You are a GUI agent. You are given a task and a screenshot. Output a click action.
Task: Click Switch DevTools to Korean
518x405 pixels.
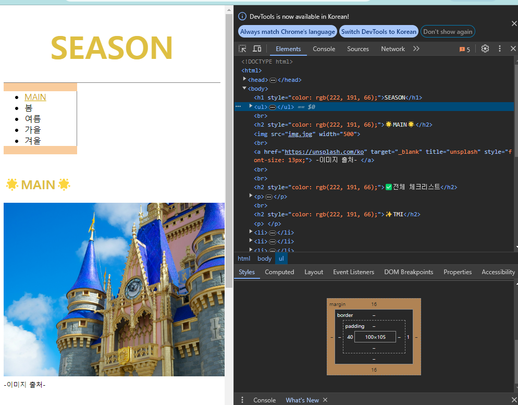378,32
